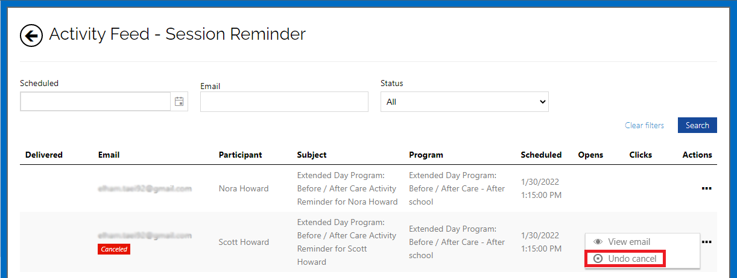This screenshot has width=737, height=278.
Task: Focus the Scheduled date input field
Action: click(x=95, y=102)
